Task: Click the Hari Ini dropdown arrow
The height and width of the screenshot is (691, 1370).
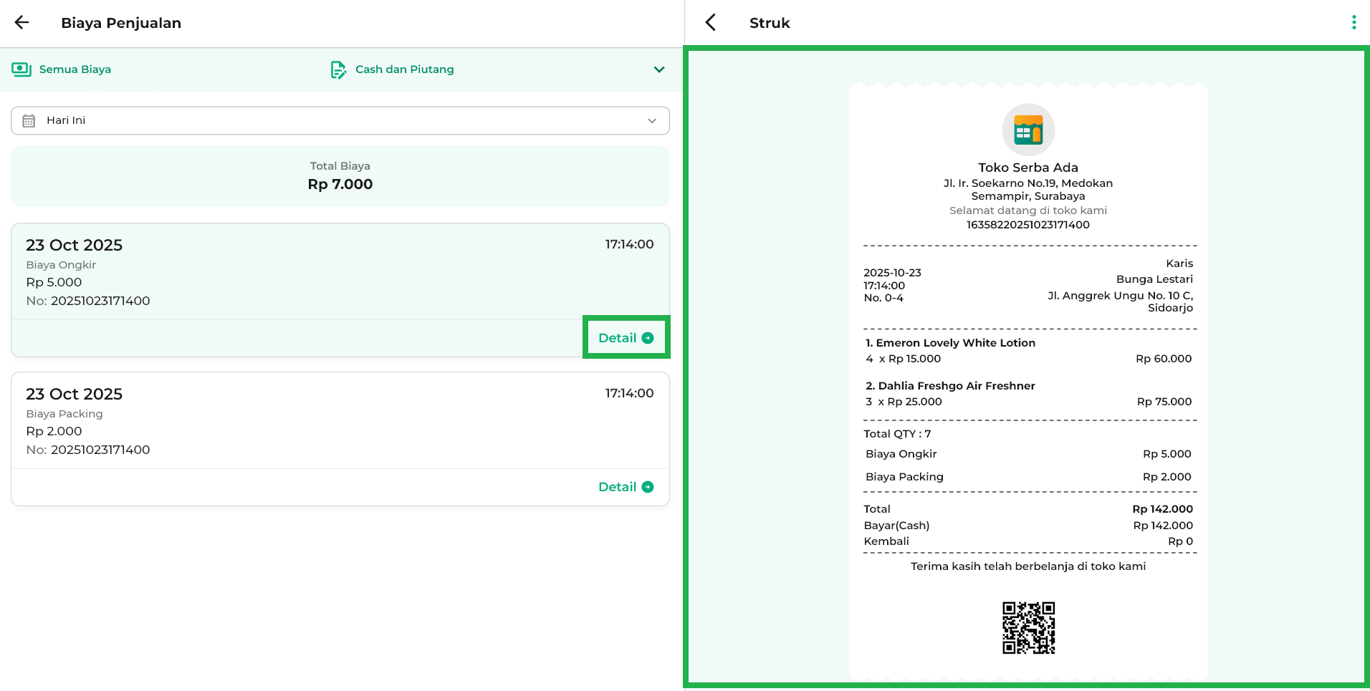Action: pos(652,120)
